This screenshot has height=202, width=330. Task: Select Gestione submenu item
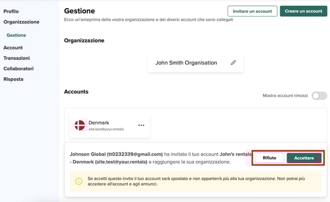click(x=16, y=35)
